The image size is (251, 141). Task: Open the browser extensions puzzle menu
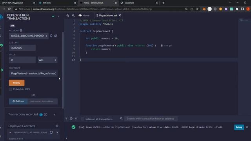237,9
